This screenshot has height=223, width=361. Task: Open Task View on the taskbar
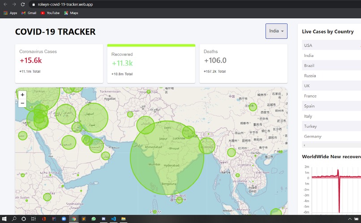pos(34,219)
